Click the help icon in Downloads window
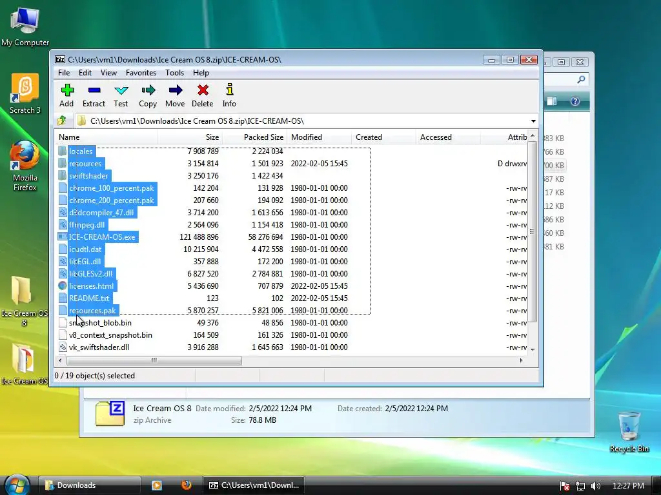The image size is (661, 495). tap(575, 101)
